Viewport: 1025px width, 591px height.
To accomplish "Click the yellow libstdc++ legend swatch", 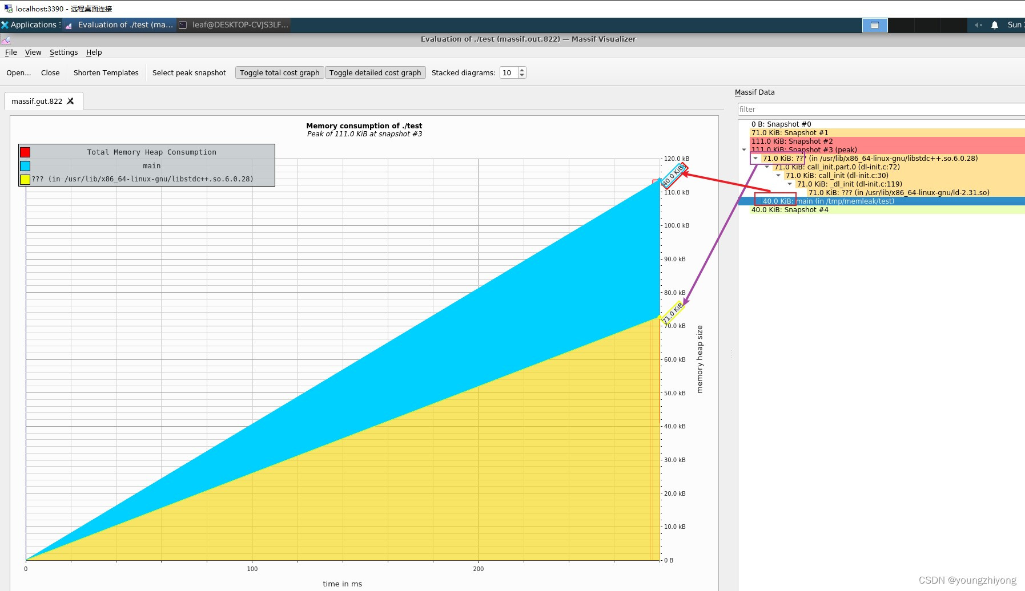I will [25, 179].
